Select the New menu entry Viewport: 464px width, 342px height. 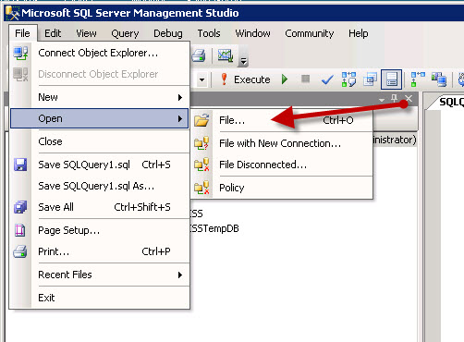click(100, 97)
